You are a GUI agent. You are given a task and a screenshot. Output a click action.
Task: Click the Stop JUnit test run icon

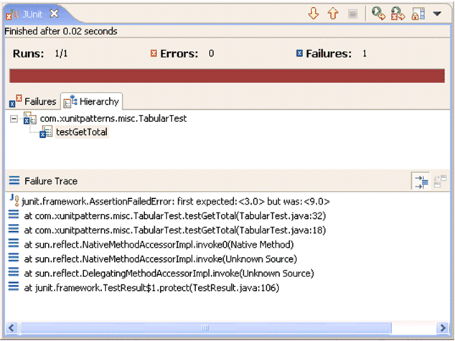(x=353, y=13)
